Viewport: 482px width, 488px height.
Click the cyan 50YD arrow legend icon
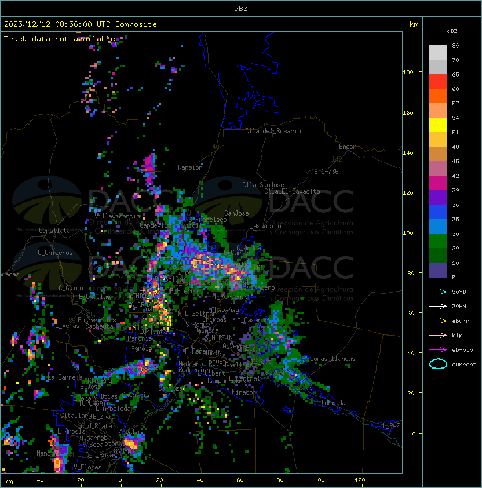438,292
